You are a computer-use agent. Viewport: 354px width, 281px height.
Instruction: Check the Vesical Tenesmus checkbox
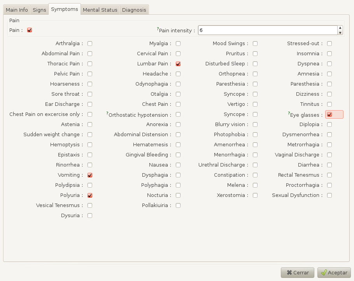[x=90, y=205]
